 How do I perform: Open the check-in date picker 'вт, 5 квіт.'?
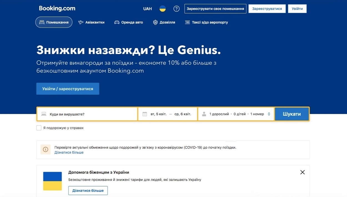[x=159, y=114]
